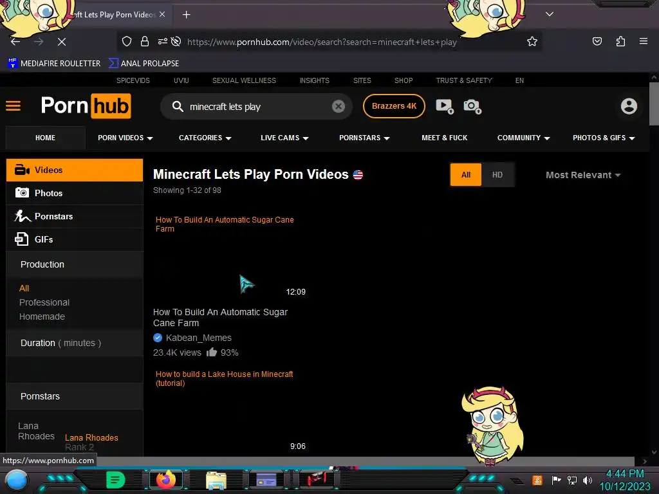
Task: Select the All quality filter
Action: 466,175
